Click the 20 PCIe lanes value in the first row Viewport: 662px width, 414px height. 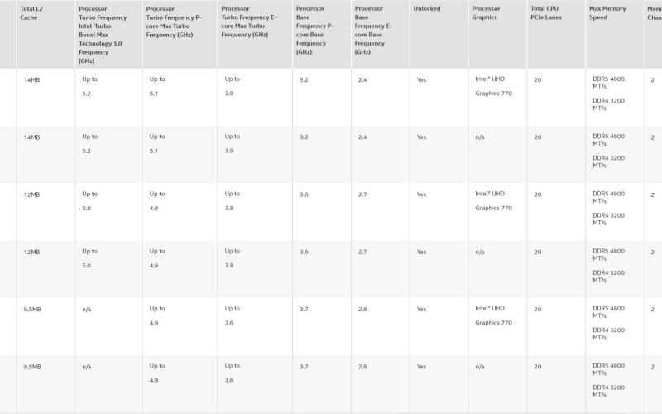tap(537, 79)
